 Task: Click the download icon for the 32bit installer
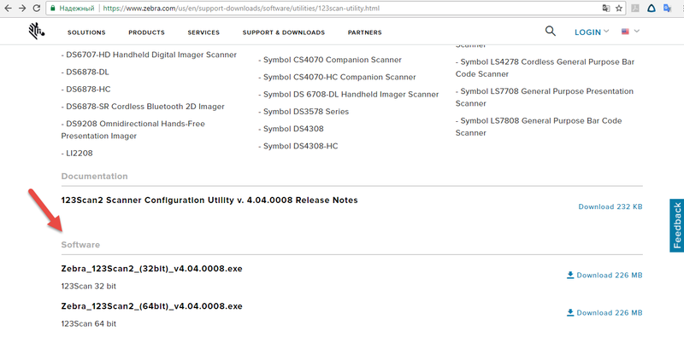pyautogui.click(x=570, y=275)
